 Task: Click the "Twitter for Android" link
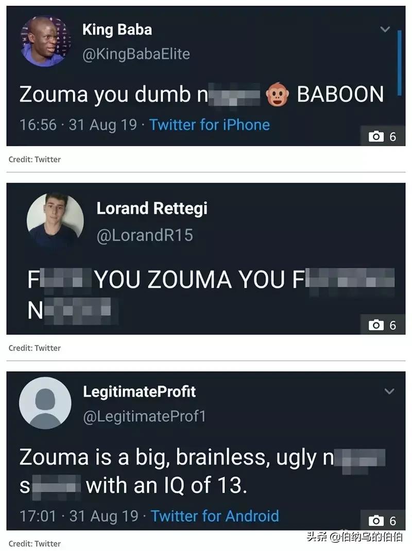coord(215,516)
